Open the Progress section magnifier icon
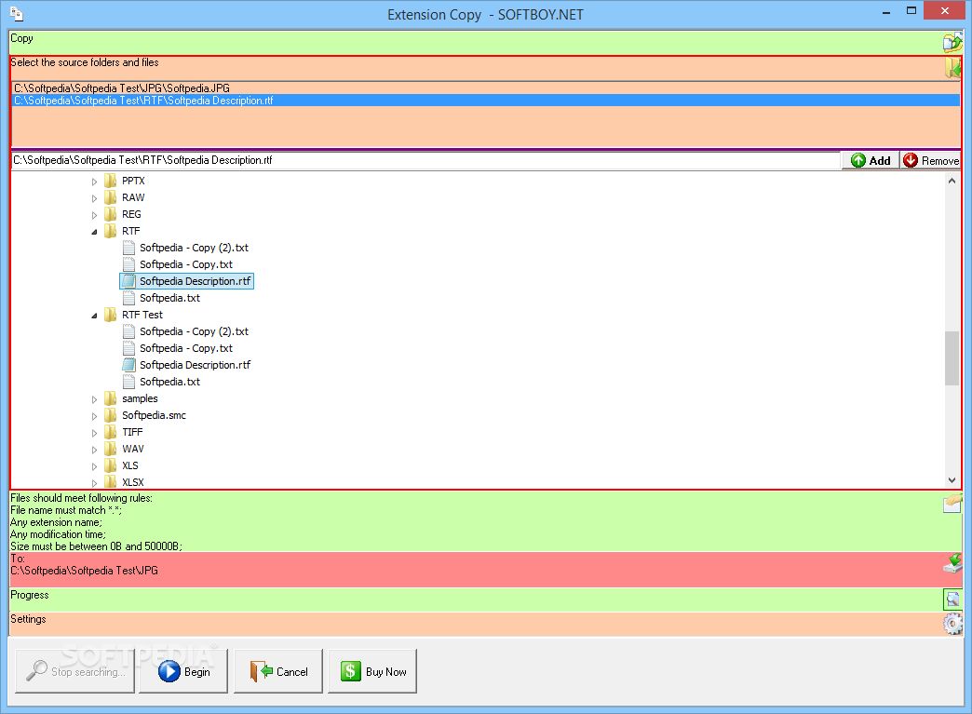Viewport: 972px width, 714px height. (952, 599)
